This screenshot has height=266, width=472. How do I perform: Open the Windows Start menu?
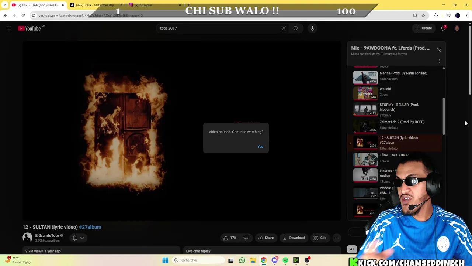pyautogui.click(x=165, y=260)
